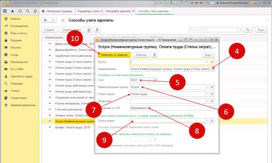The image size is (272, 163).
Task: Open ЕНВД Статья затрат open-item icon
Action: coord(212,121)
